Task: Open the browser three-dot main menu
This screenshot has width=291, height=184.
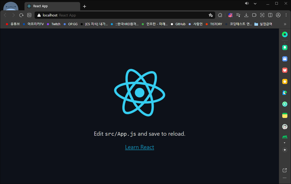Action: 286,15
